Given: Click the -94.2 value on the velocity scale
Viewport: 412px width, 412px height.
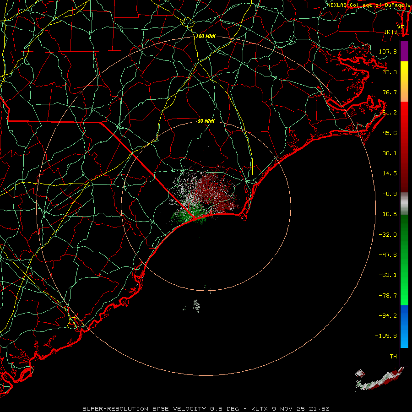Looking at the screenshot, I should [x=388, y=316].
